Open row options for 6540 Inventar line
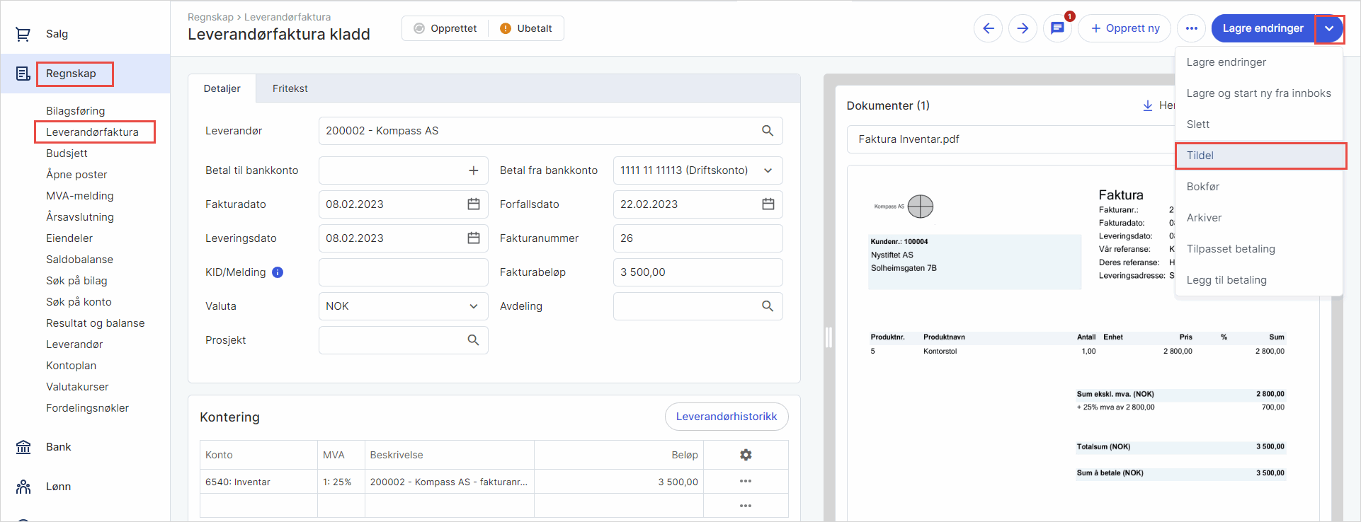1361x522 pixels. tap(746, 482)
